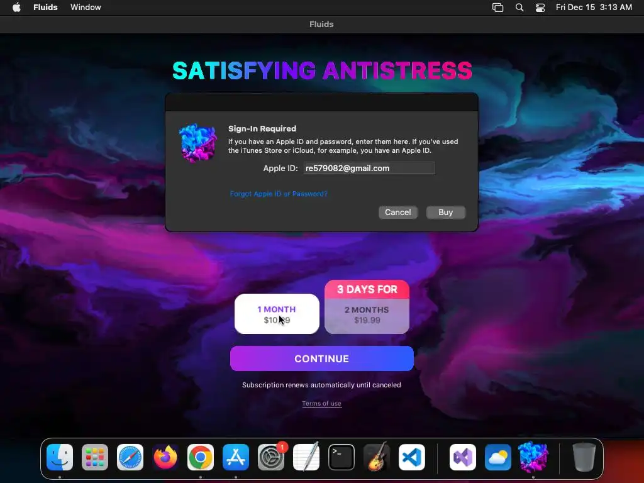Click the Sign-In Required heading
This screenshot has height=483, width=644.
pos(262,128)
